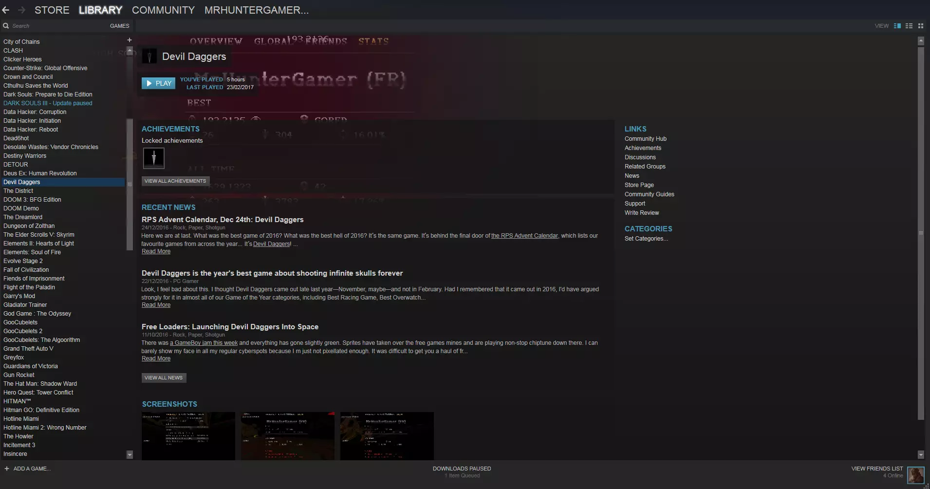Click Read More under the RPS Advent article
The width and height of the screenshot is (930, 489).
(x=156, y=251)
